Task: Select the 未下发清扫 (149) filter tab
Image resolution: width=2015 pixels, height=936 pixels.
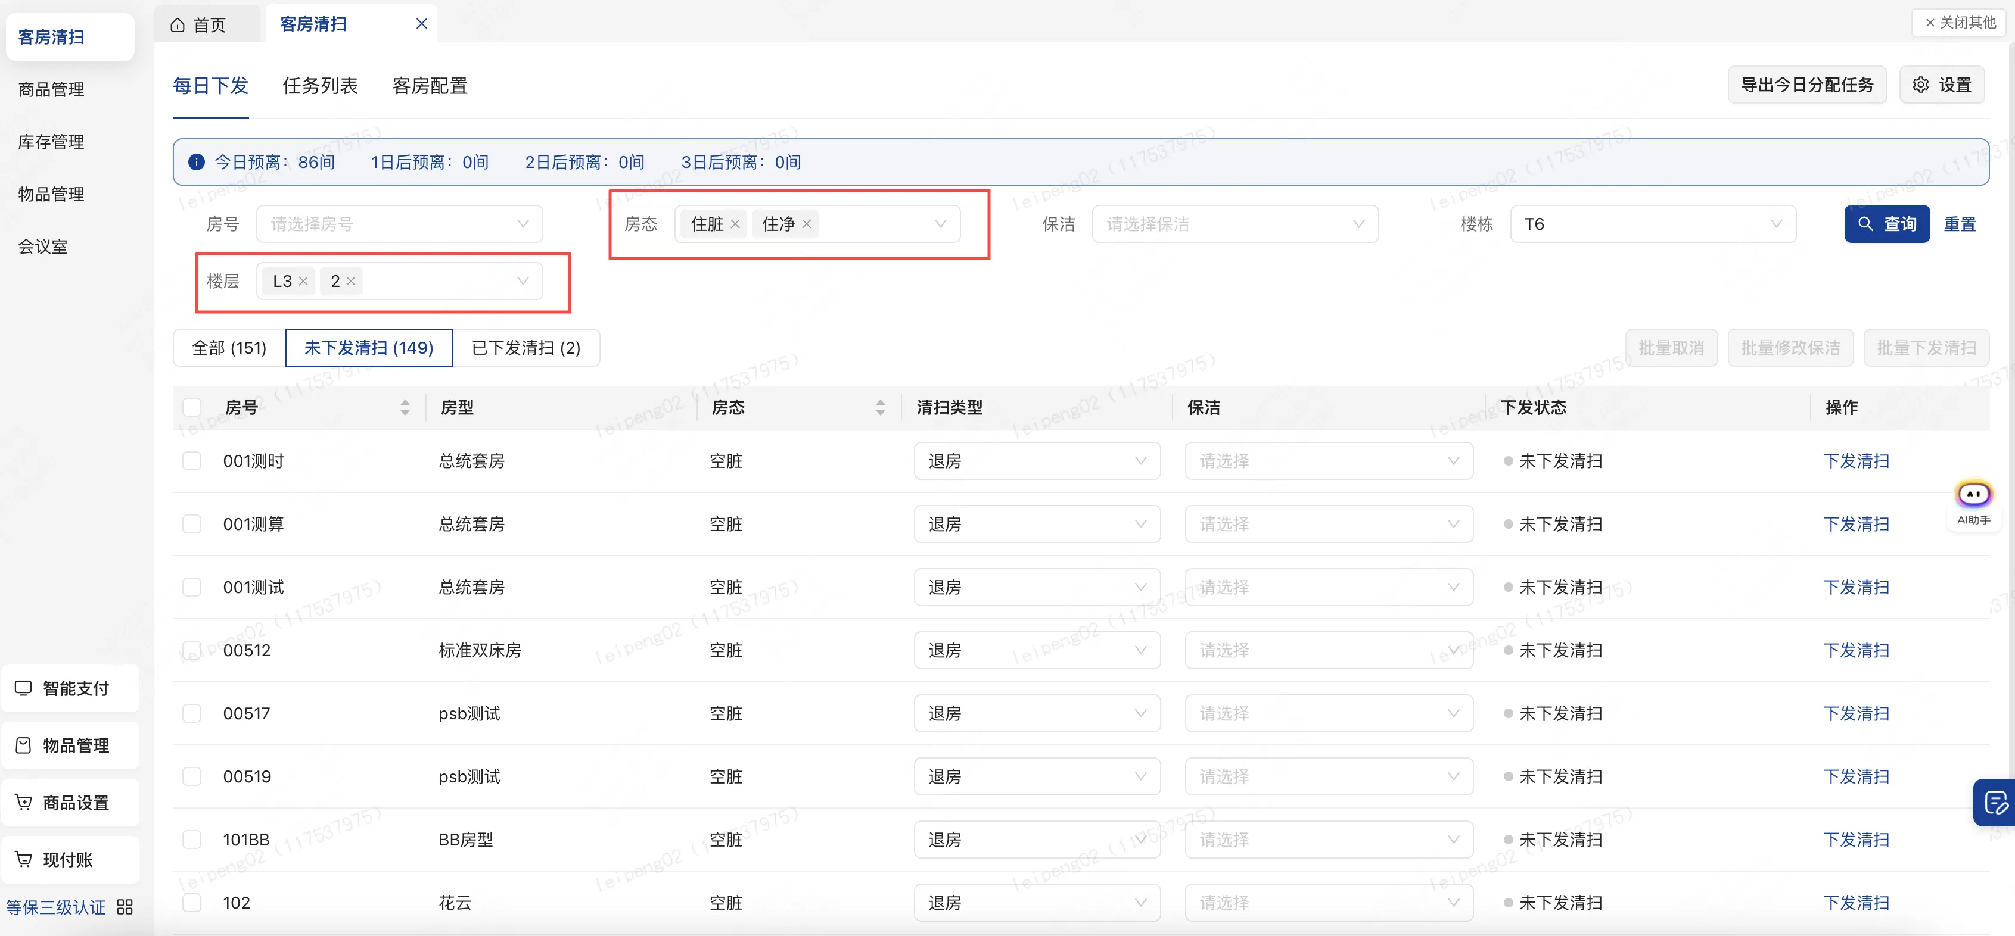Action: tap(368, 348)
